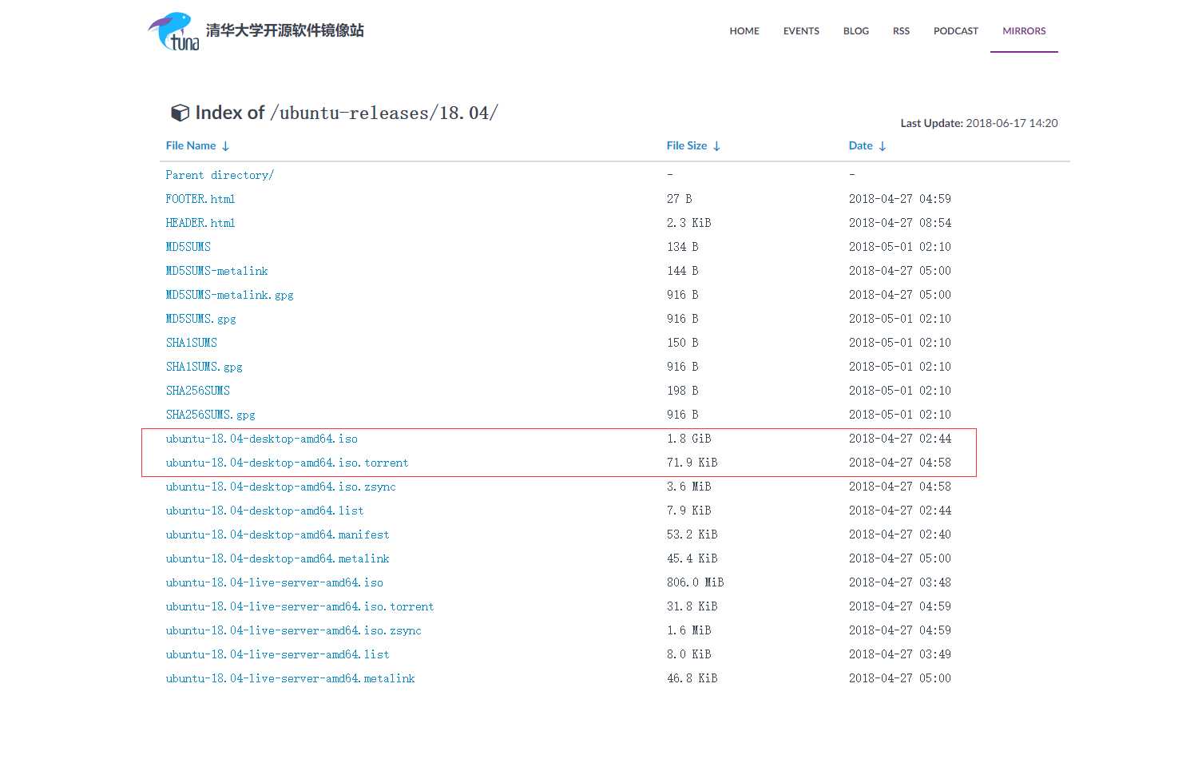The height and width of the screenshot is (759, 1198).
Task: Click the 1.8 GiB file size cell
Action: click(689, 439)
